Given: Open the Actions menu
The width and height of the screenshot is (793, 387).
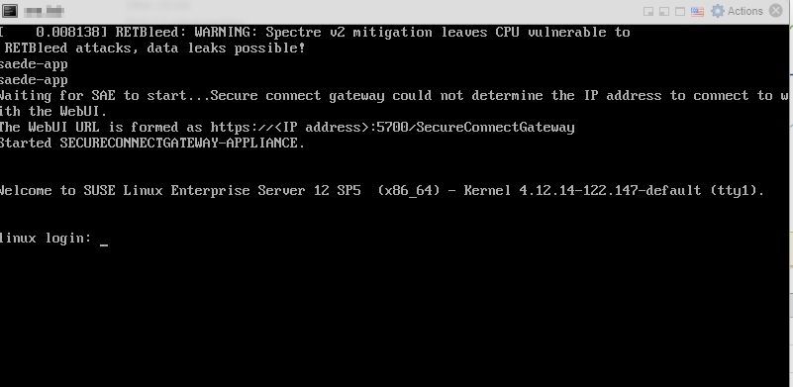Looking at the screenshot, I should (744, 11).
